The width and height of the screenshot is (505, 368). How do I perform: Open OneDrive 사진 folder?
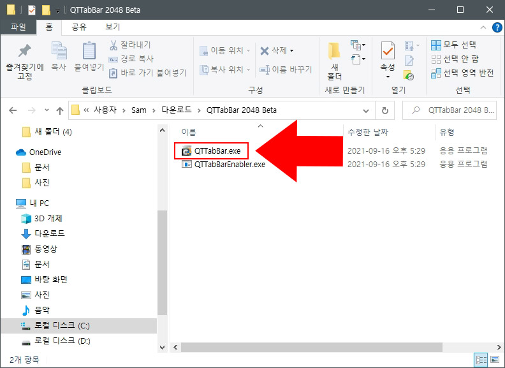click(36, 182)
